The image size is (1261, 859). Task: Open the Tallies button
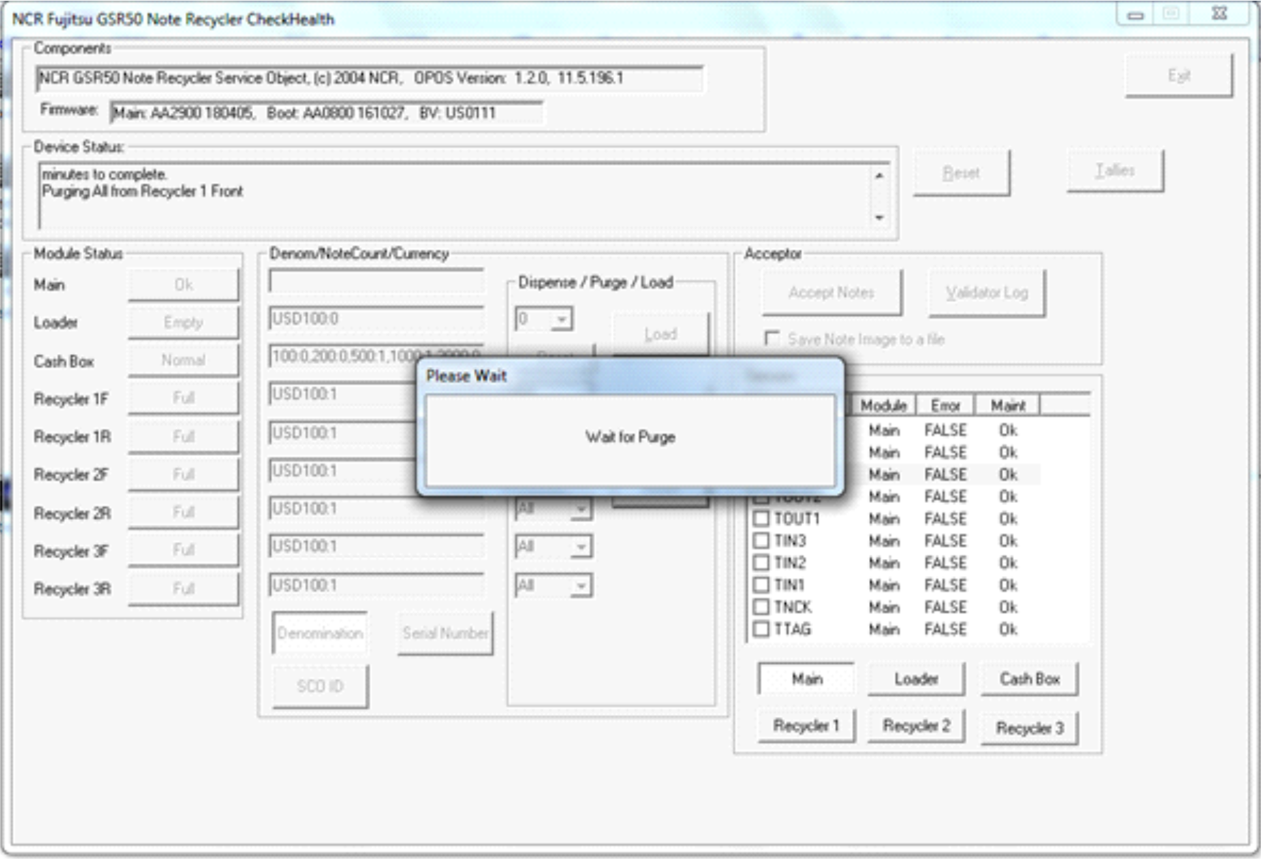(1115, 171)
